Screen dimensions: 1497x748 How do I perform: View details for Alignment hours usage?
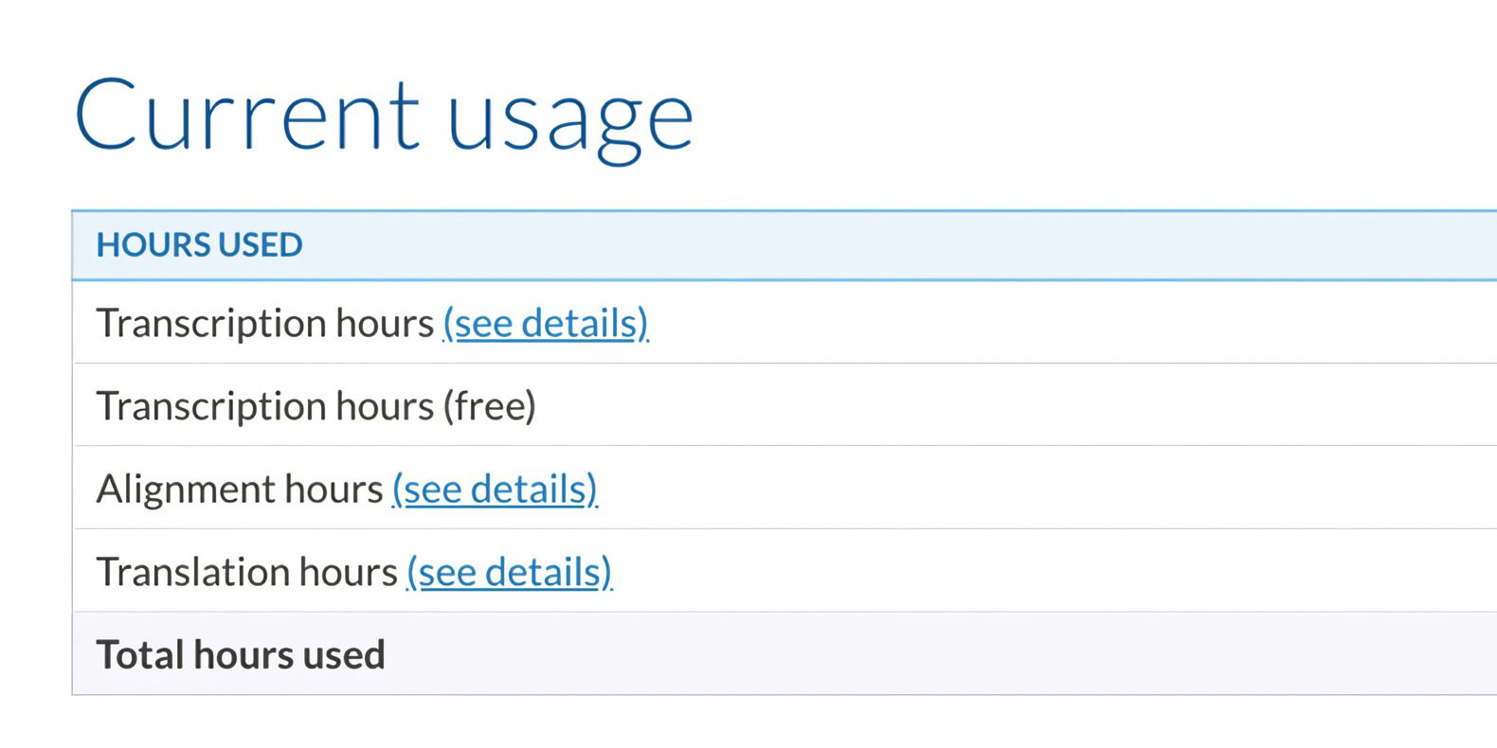coord(494,489)
